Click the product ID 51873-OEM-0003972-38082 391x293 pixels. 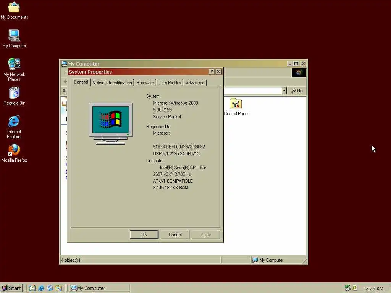pyautogui.click(x=179, y=147)
